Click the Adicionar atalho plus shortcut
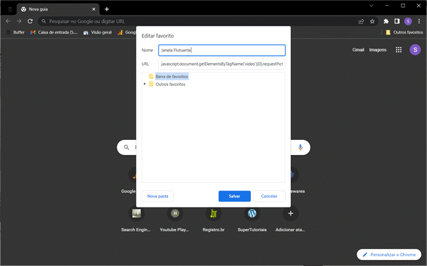 (290, 213)
